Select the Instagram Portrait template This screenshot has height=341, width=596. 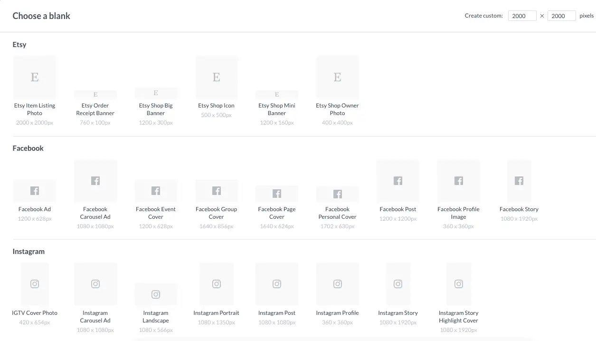tap(217, 284)
